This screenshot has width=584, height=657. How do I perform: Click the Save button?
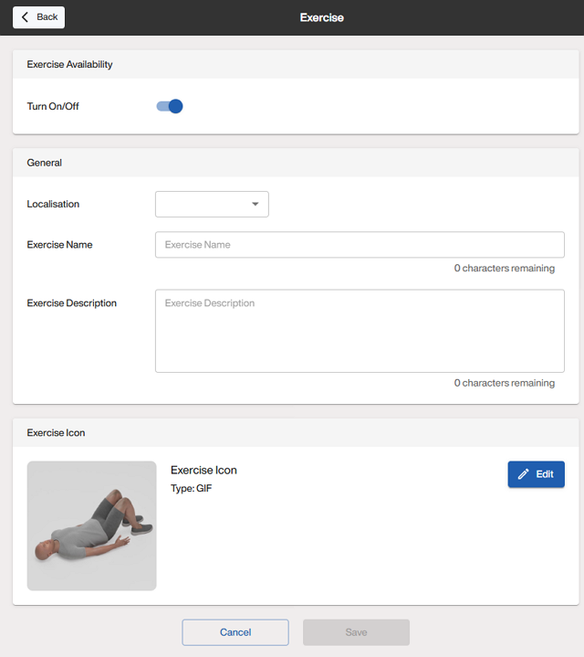click(x=356, y=632)
